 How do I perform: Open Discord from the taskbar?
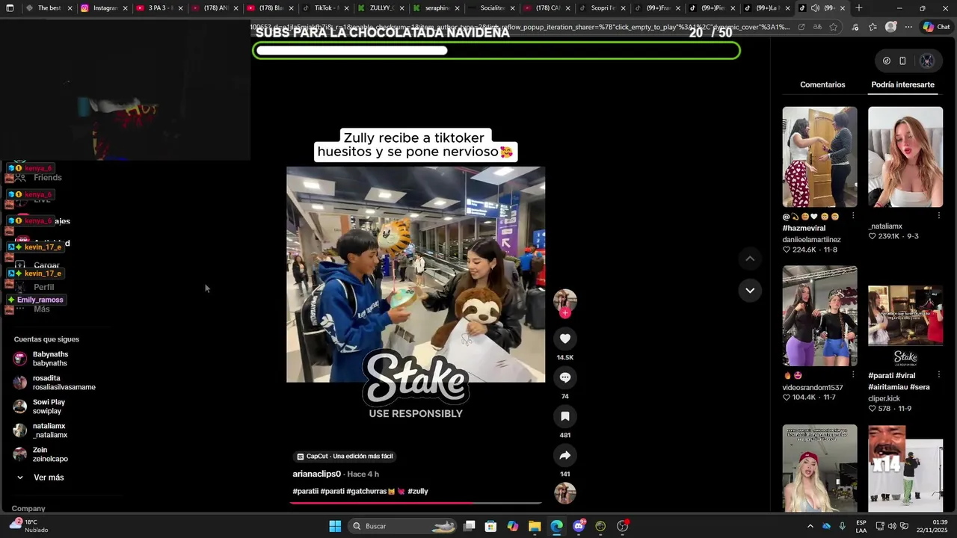pos(579,526)
